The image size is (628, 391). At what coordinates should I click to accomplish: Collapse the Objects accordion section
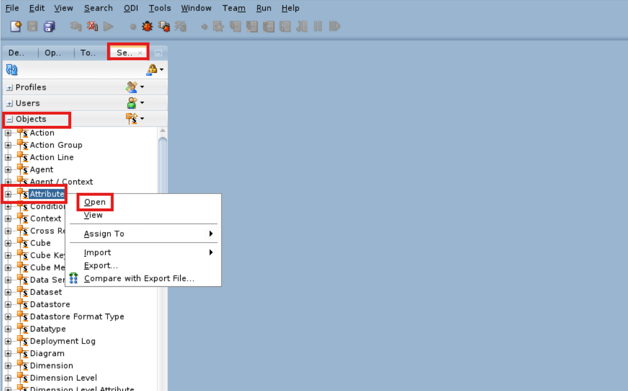(x=9, y=119)
